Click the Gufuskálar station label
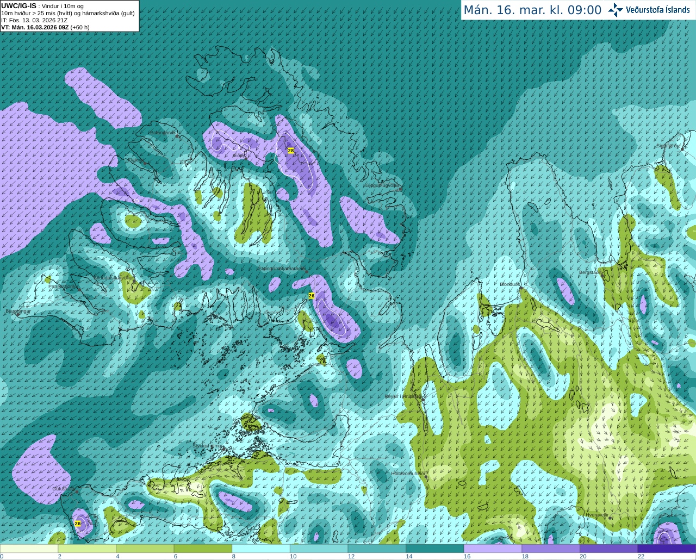 point(63,489)
